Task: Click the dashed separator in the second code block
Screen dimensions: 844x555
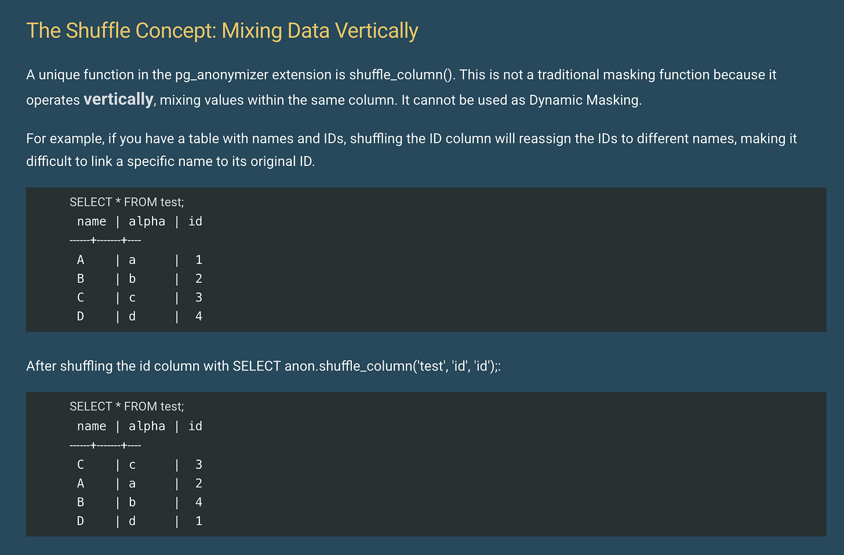Action: click(106, 445)
